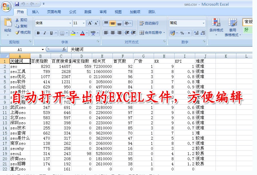
Task: Expand the 合并后居中 dropdown arrow
Action: pos(164,33)
